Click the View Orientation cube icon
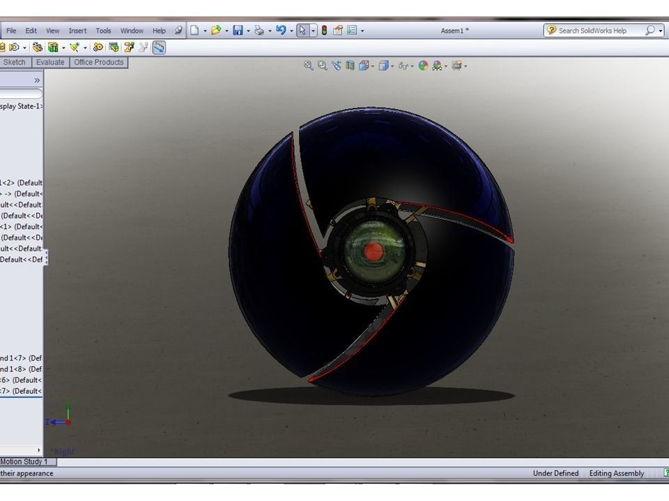The image size is (669, 501). (364, 65)
